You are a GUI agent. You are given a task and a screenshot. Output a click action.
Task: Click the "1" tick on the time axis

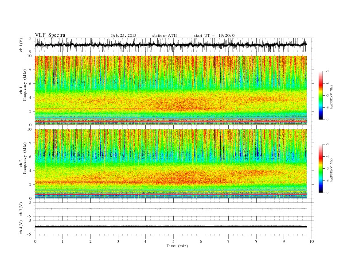(62, 241)
